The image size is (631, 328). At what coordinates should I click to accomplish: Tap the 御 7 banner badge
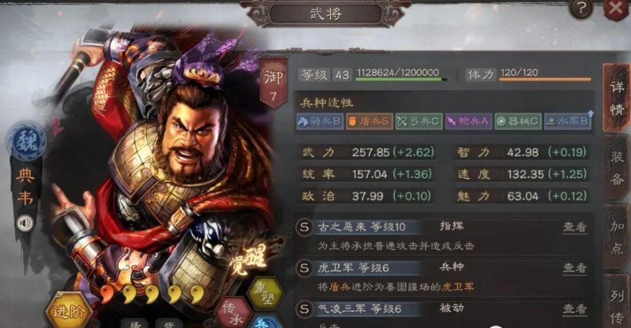click(273, 84)
